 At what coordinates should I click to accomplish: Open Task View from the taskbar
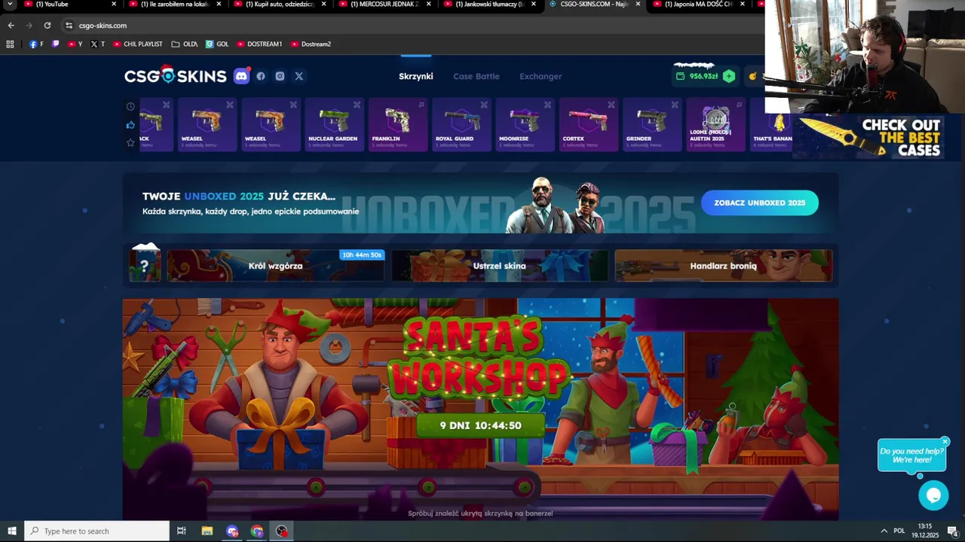[x=181, y=531]
